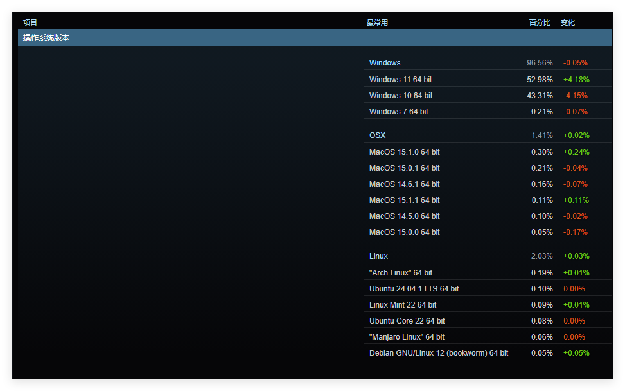Click the 1.41% OSX share value
Image resolution: width=625 pixels, height=391 pixels.
click(x=542, y=135)
